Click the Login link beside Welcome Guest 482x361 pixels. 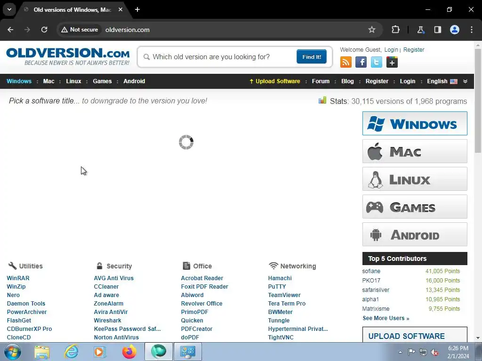click(391, 50)
